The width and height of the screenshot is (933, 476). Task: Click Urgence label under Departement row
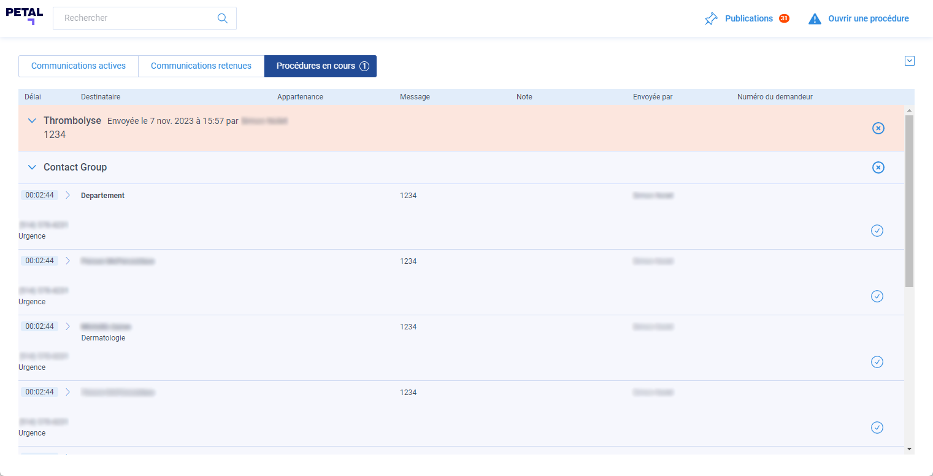click(x=32, y=236)
